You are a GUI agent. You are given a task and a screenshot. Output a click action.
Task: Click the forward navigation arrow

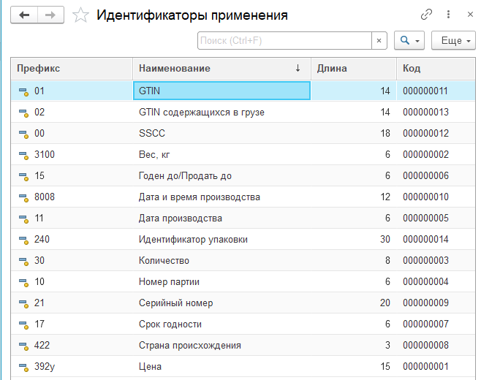pos(50,15)
